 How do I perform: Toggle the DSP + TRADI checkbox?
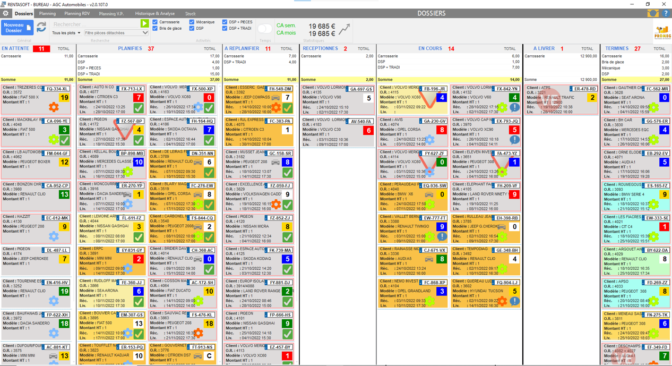click(x=225, y=29)
